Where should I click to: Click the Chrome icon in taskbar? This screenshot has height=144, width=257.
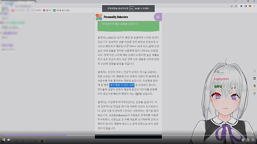pyautogui.click(x=42, y=141)
